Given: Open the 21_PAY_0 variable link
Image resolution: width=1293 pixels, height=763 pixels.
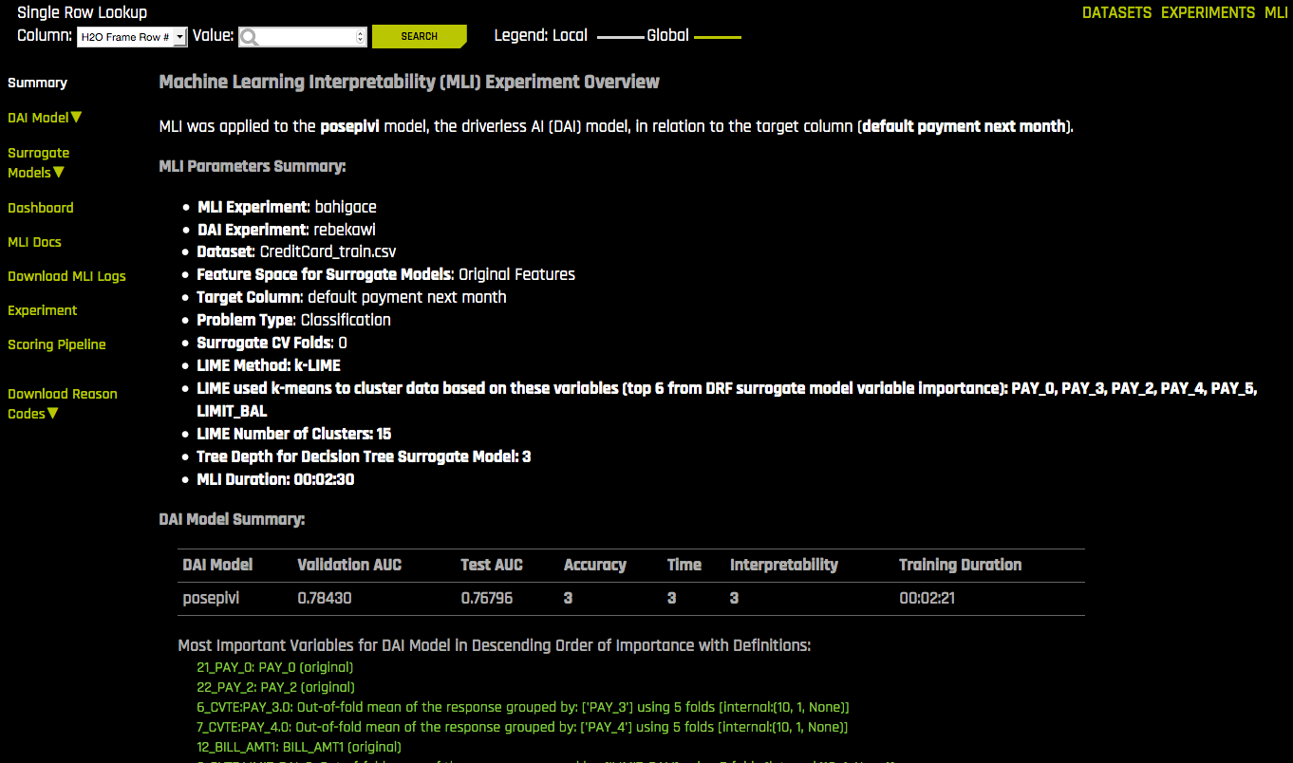Looking at the screenshot, I should click(274, 667).
